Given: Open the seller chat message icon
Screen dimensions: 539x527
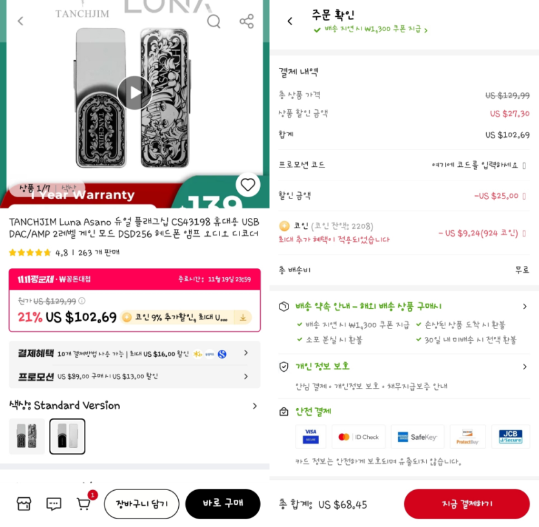Looking at the screenshot, I should click(x=54, y=504).
